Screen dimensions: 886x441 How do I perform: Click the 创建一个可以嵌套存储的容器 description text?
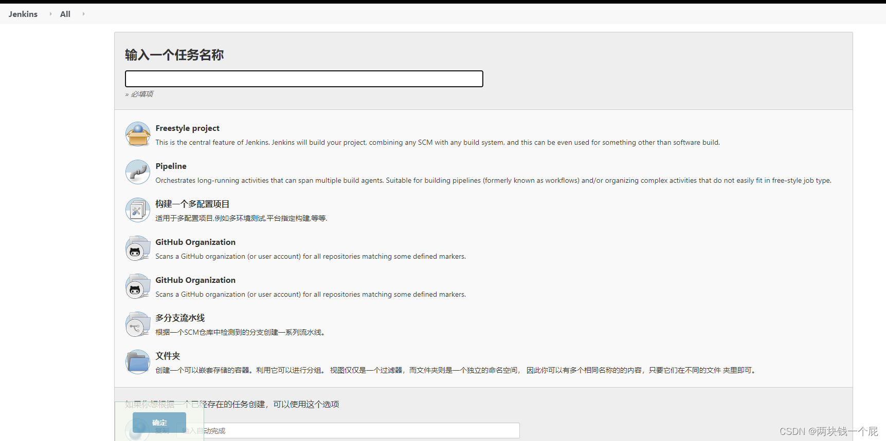click(x=457, y=370)
